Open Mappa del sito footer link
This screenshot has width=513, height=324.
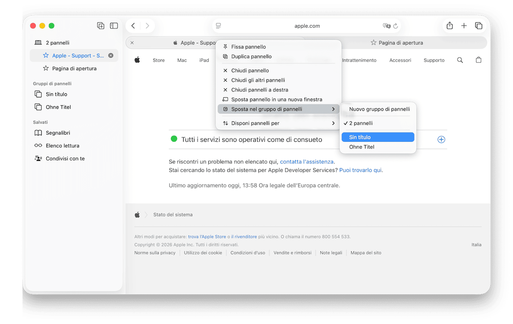coord(366,253)
